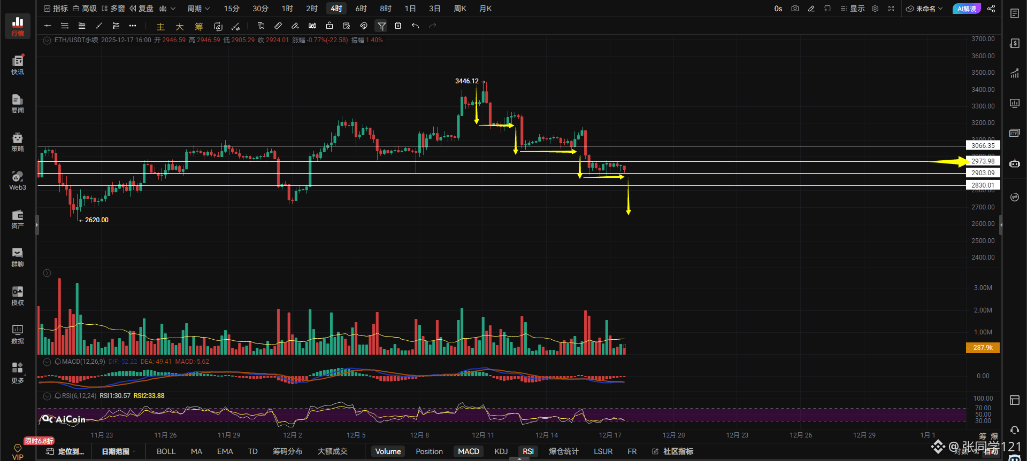
Task: Toggle the Volume sub-indicator
Action: pyautogui.click(x=388, y=451)
